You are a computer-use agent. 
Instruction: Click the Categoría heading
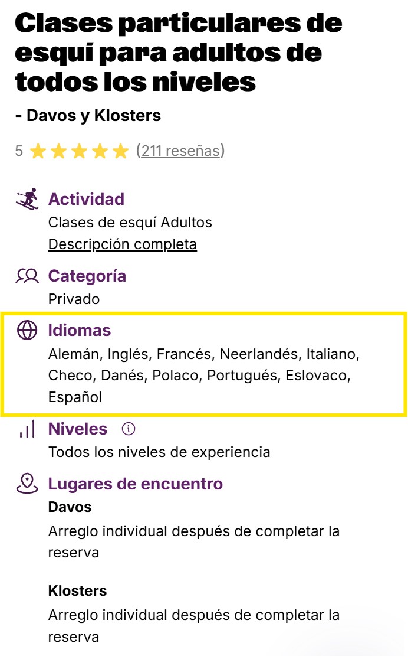pyautogui.click(x=87, y=276)
